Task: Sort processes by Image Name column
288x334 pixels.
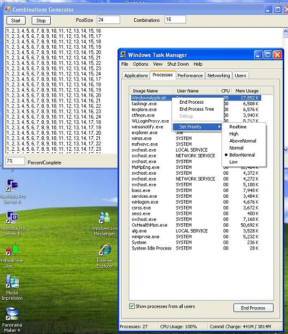Action: point(151,91)
